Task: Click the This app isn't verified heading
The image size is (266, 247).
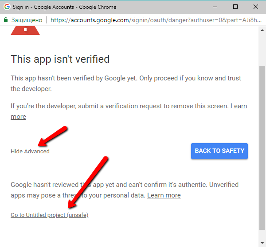Action: [60, 59]
